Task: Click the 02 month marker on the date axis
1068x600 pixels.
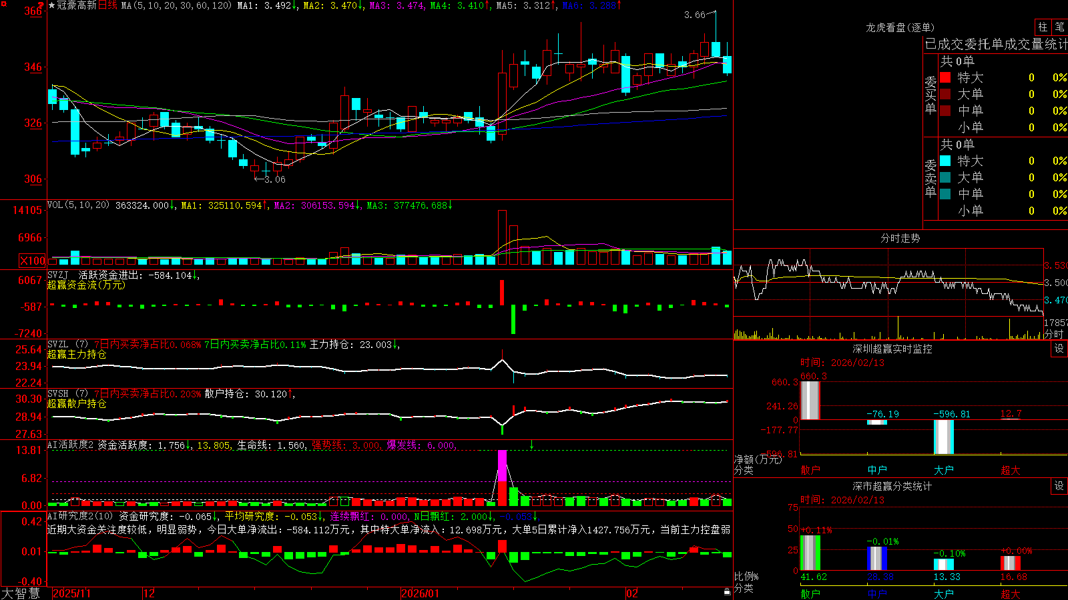Action: point(632,593)
